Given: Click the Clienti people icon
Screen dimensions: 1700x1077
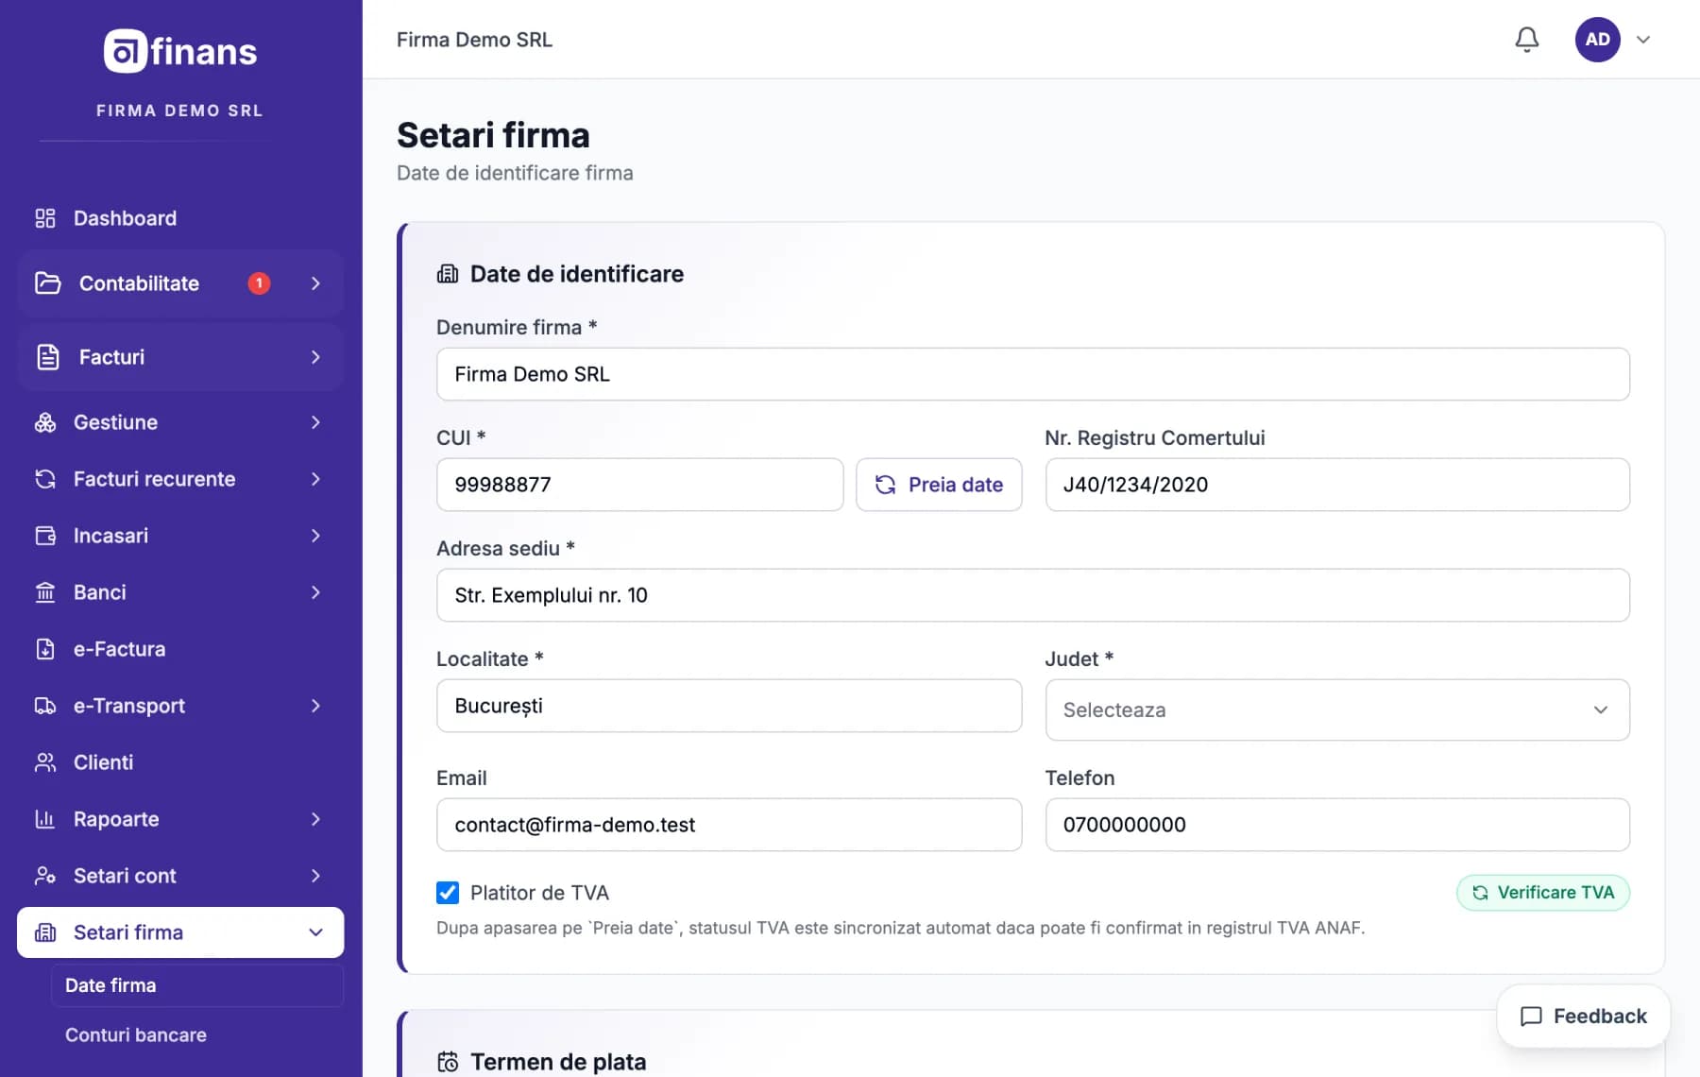Looking at the screenshot, I should [45, 762].
